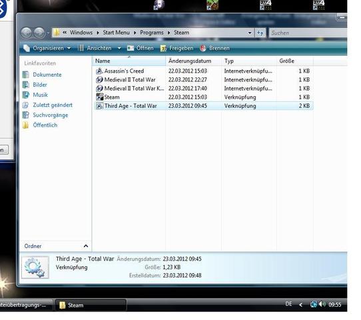Click the network tray icon
Screen dimensions: 361x320
click(x=313, y=305)
